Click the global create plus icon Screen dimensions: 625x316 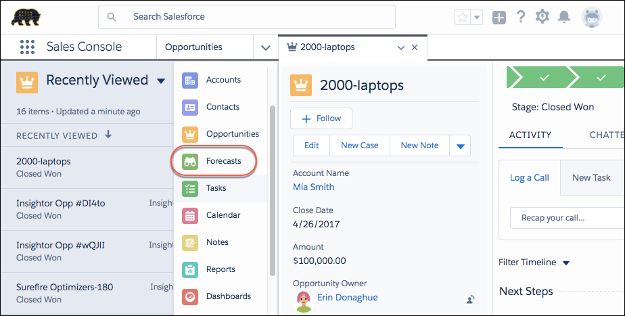click(499, 17)
